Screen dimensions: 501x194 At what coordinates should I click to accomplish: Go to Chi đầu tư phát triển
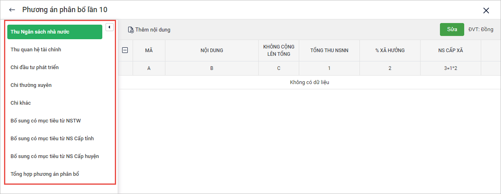click(35, 67)
